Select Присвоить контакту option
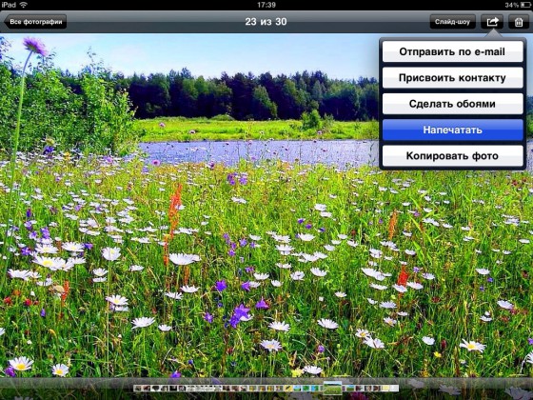 [452, 78]
